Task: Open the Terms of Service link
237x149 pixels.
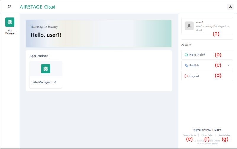Action: (x=190, y=135)
